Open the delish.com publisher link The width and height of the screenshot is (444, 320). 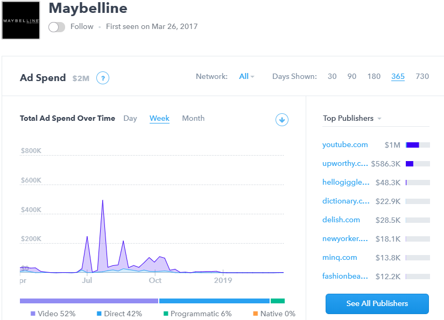click(x=341, y=220)
